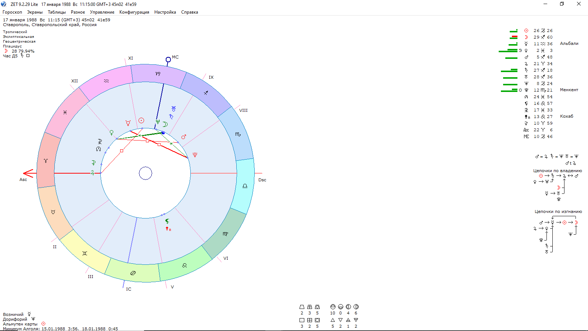Click the Sun symbol in the planet list
Viewport: 588px width, 331px height.
coord(526,31)
